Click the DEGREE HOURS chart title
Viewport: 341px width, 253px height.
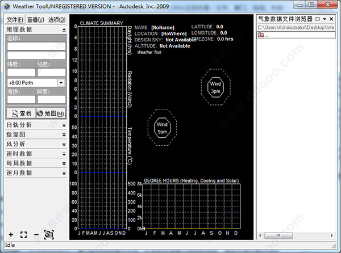point(192,180)
